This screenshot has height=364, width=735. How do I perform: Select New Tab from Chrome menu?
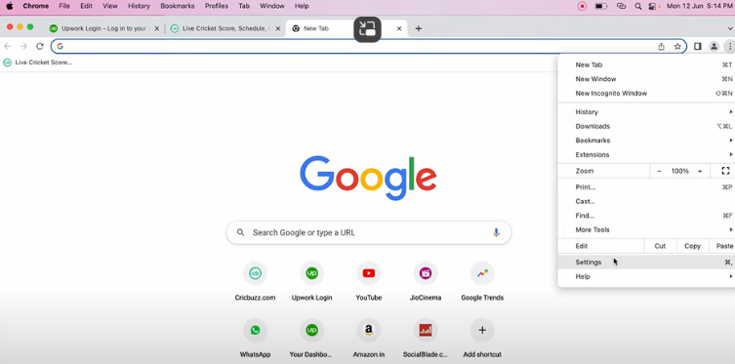[x=646, y=65]
